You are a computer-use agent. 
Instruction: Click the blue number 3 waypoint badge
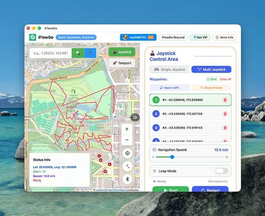[x=156, y=127]
